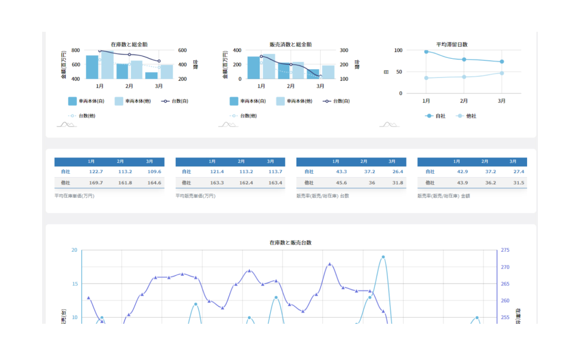Click 台数(自) 3月 point in 在庫数と総金額

point(159,61)
